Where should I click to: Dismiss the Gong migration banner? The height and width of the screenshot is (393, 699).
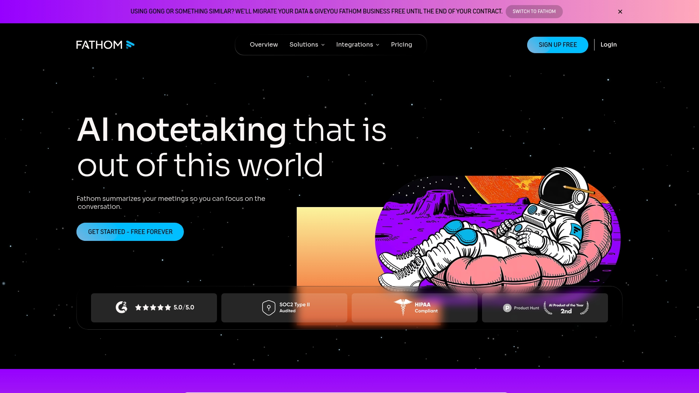click(x=620, y=11)
